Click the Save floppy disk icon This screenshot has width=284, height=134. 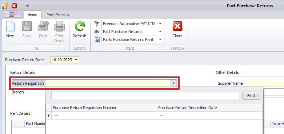tap(27, 26)
